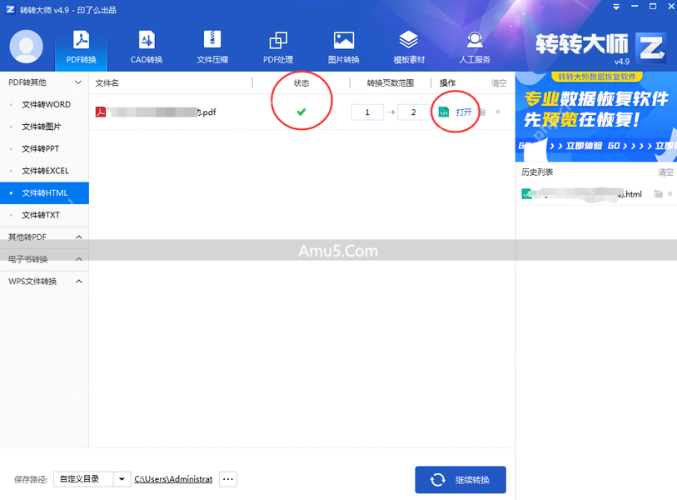The height and width of the screenshot is (500, 677).
Task: Open the history folder icon beside the html file
Action: tap(657, 192)
